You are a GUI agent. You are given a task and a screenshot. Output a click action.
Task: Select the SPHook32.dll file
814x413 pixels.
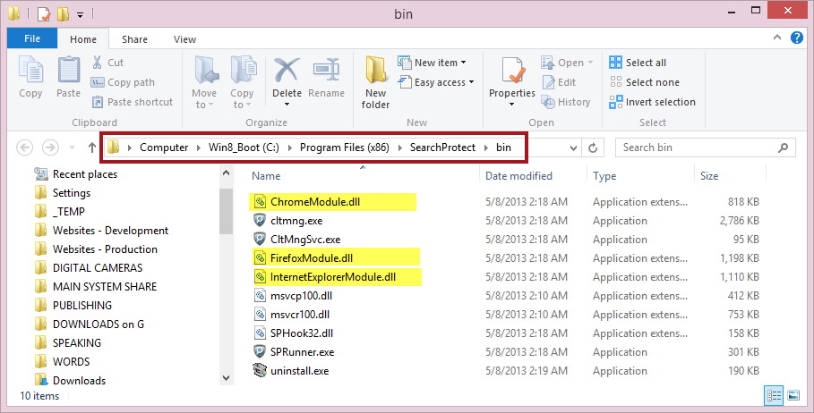pyautogui.click(x=293, y=333)
